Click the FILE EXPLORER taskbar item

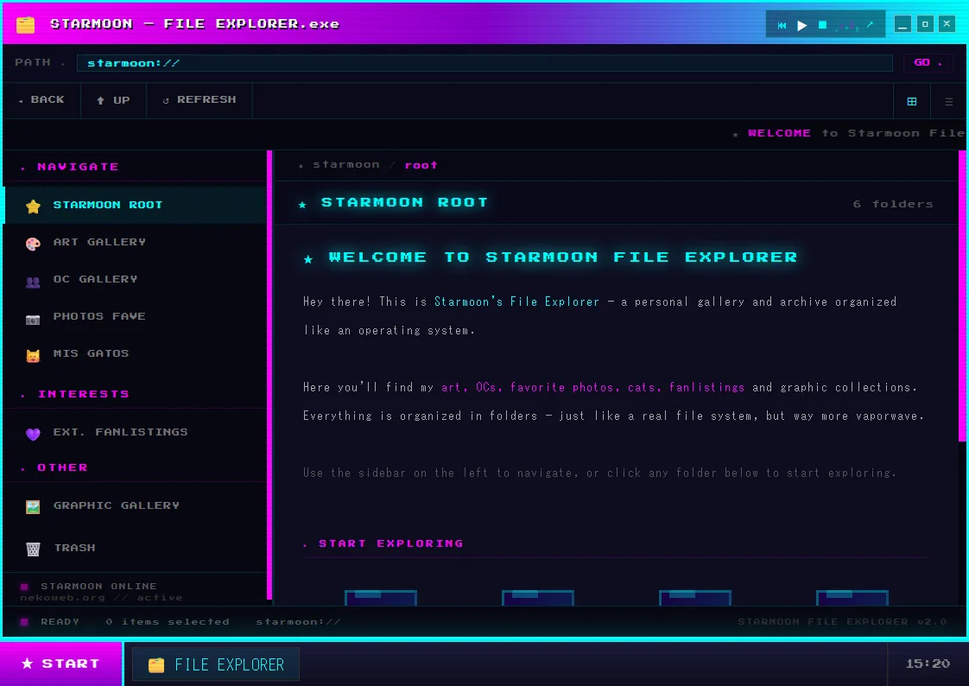coord(216,665)
